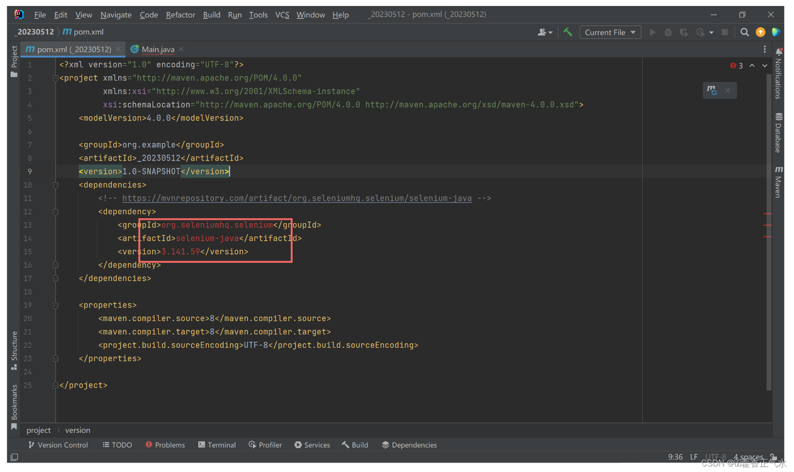Switch to the Main.java editor tab
The height and width of the screenshot is (472, 794).
157,49
